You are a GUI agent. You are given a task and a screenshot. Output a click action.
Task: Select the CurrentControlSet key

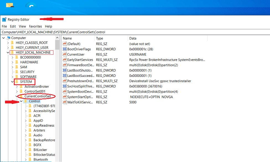38,96
